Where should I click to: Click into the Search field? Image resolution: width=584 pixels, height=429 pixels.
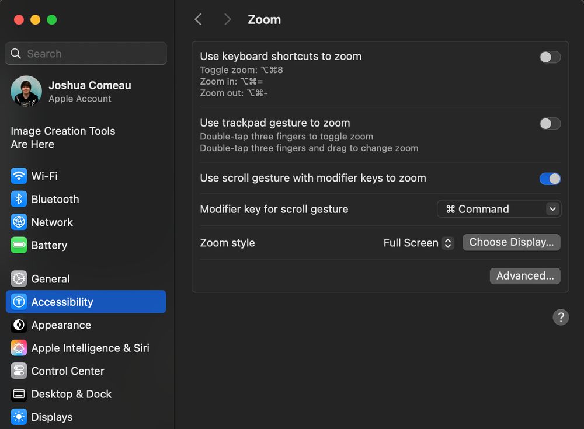(86, 54)
